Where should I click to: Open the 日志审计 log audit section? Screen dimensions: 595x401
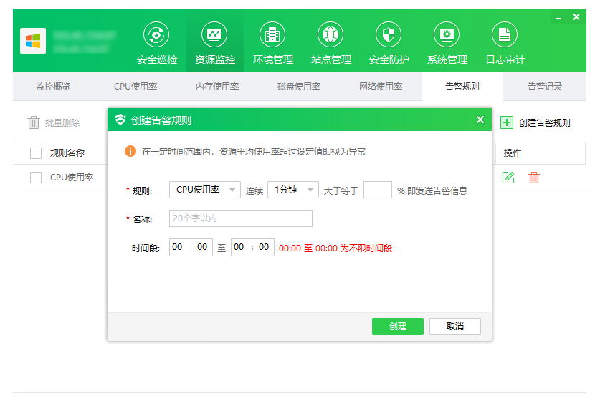[505, 43]
